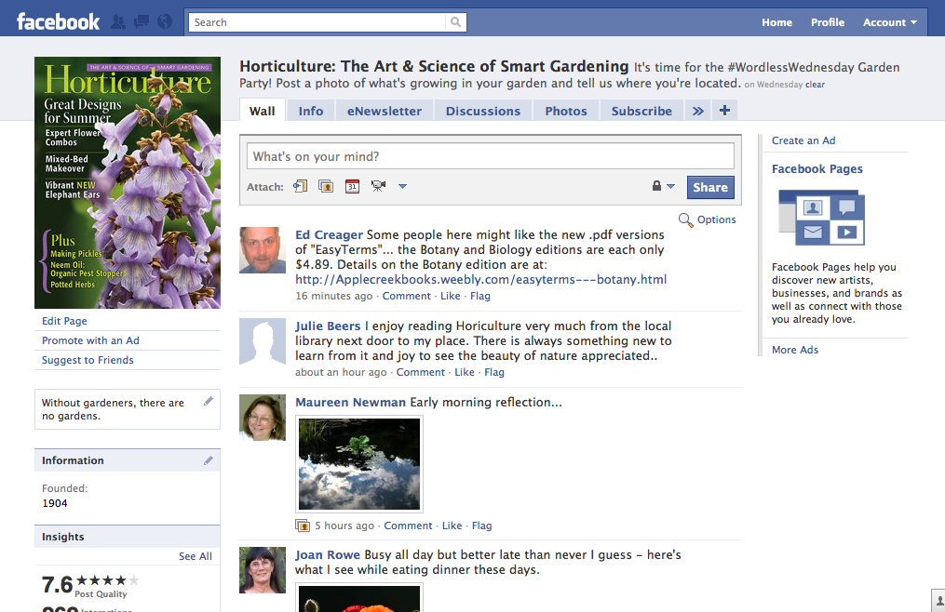
Task: Go to Home in top bar
Action: pos(776,22)
